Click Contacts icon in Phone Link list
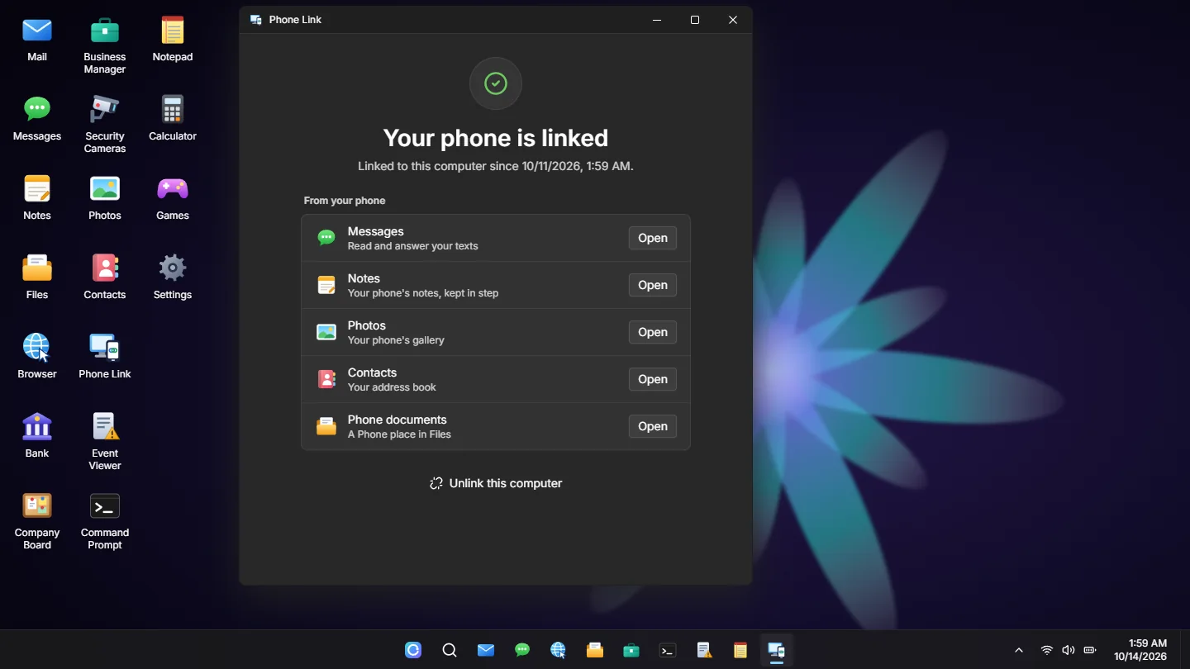Image resolution: width=1190 pixels, height=669 pixels. click(326, 379)
